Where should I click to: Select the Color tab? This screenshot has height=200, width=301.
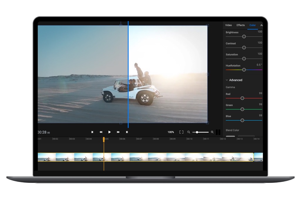click(252, 25)
